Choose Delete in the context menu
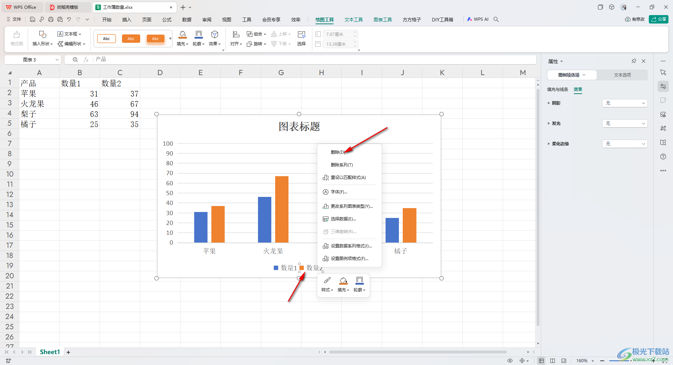The width and height of the screenshot is (673, 365). [349, 152]
